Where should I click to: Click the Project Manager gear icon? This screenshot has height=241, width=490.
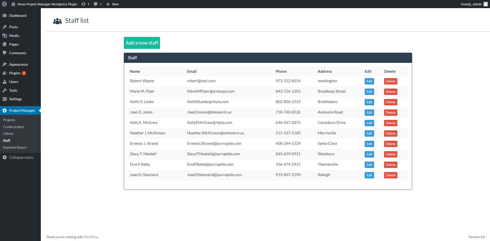(x=5, y=110)
